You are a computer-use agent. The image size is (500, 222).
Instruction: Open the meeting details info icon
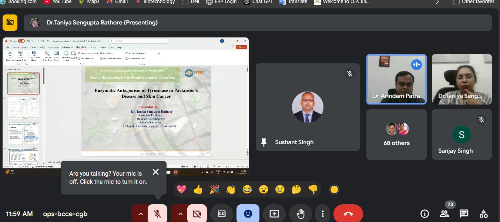pyautogui.click(x=425, y=214)
